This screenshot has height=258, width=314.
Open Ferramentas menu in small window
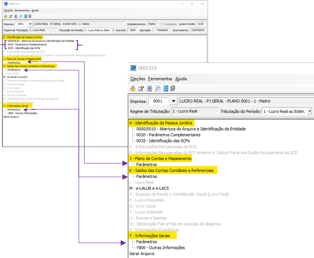[22, 11]
